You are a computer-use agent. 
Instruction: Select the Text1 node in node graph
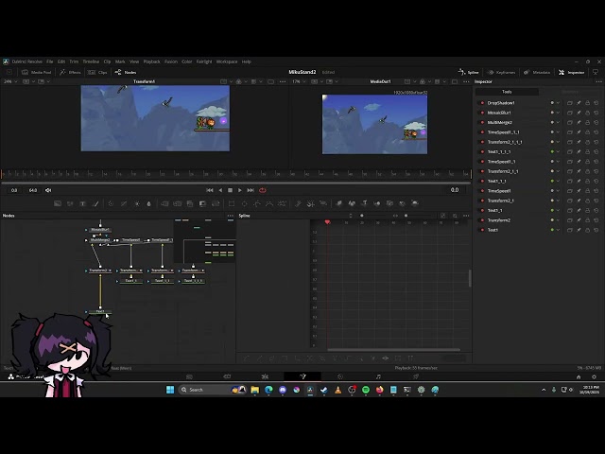100,311
